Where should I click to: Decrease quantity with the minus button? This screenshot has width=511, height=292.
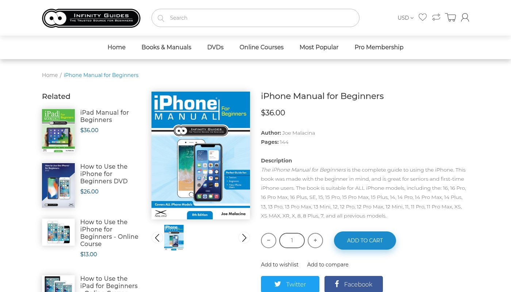pyautogui.click(x=269, y=241)
